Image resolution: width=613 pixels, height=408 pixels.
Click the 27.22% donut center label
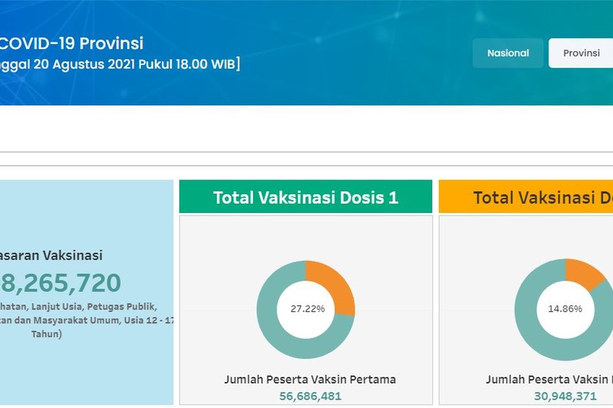307,309
